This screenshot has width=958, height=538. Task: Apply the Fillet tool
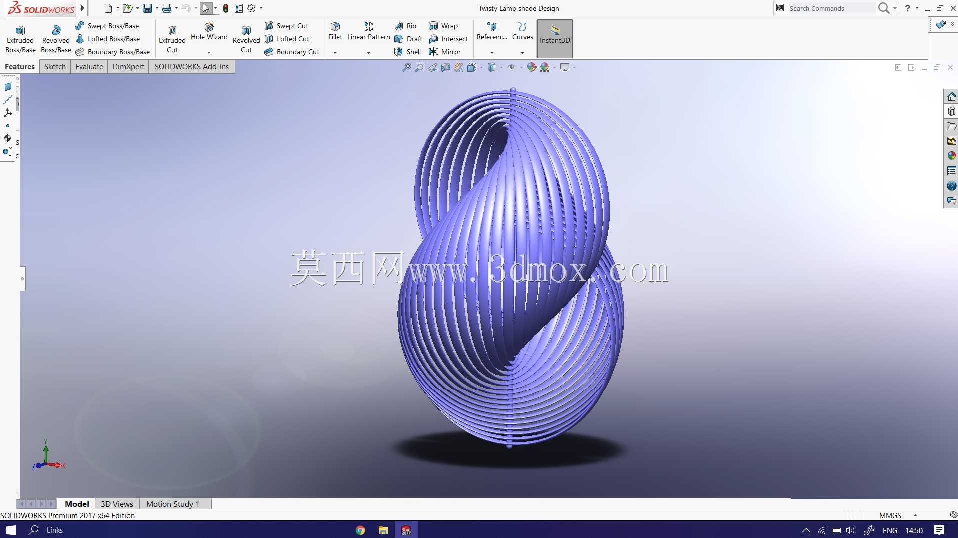(x=335, y=31)
